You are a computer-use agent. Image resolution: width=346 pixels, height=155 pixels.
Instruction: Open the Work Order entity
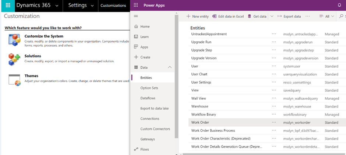(200, 122)
